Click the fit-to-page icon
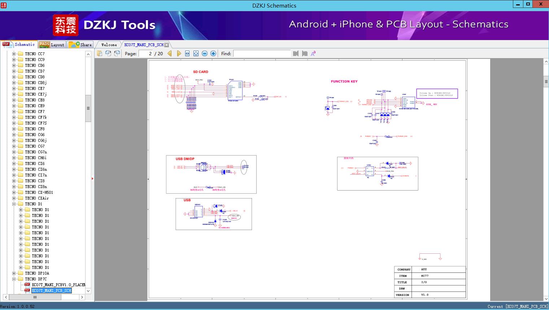Viewport: 549px width, 310px height. click(x=196, y=53)
